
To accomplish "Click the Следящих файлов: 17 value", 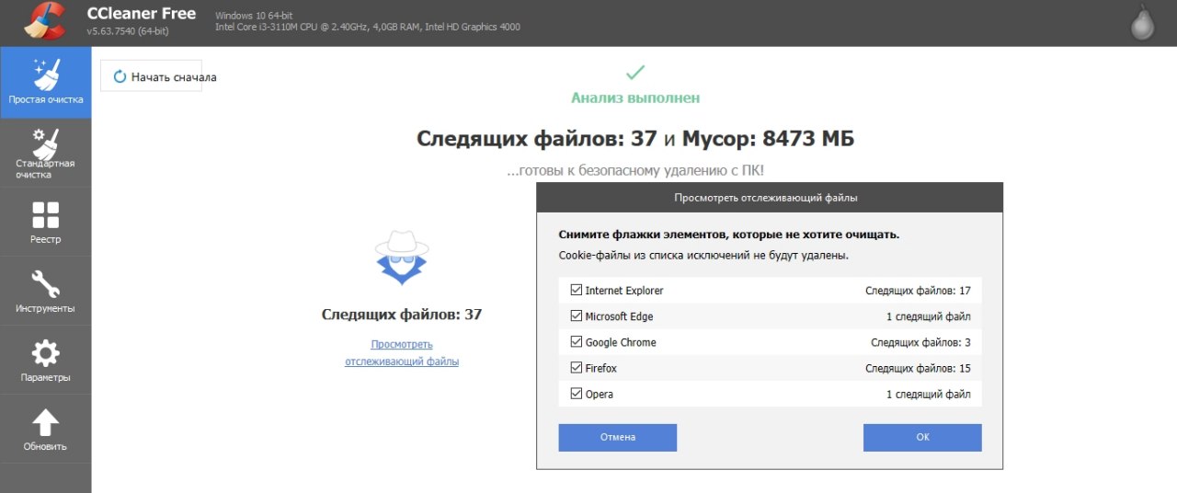I will 918,291.
